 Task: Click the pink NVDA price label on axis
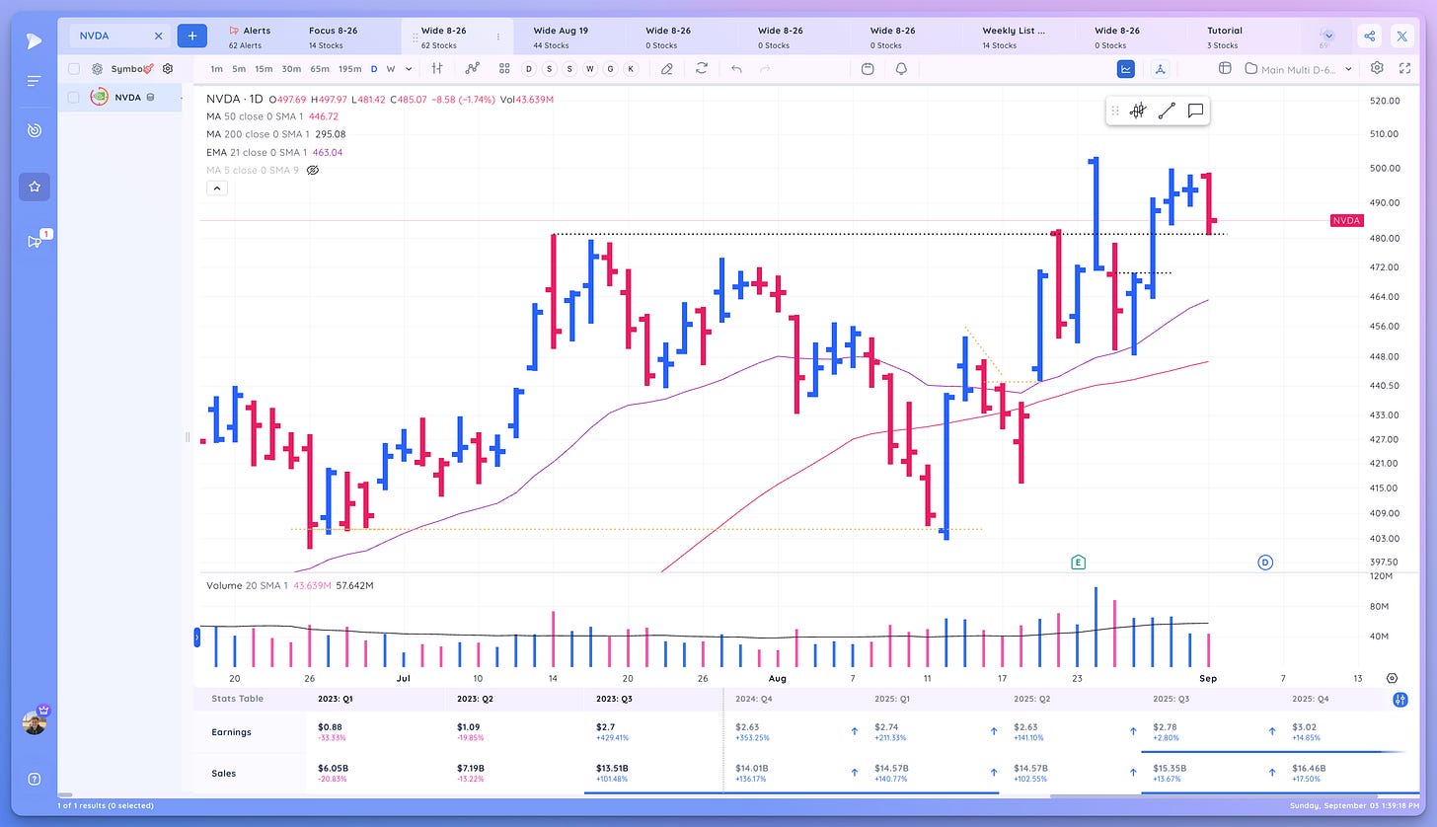coord(1346,221)
